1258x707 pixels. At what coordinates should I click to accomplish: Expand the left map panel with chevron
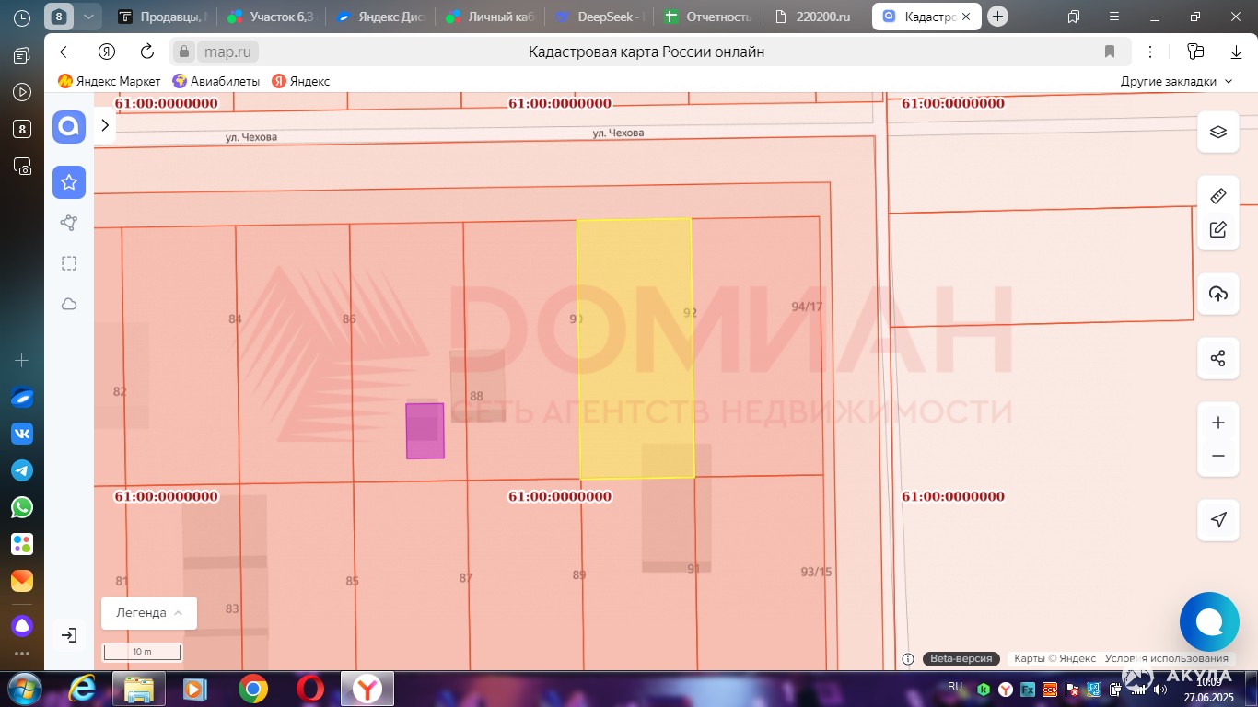(x=105, y=125)
